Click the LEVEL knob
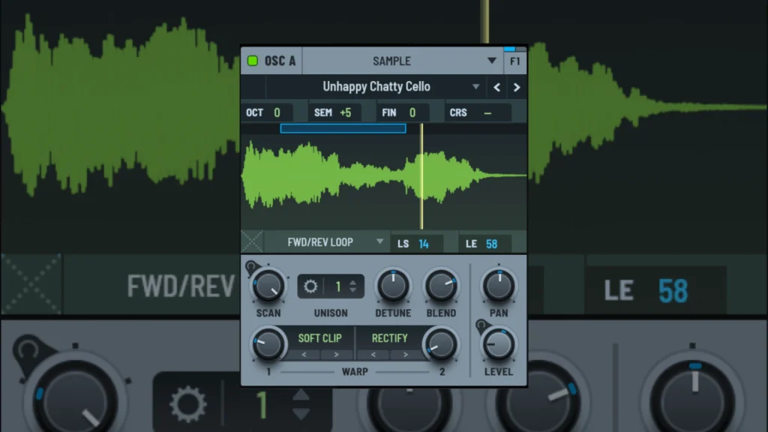The height and width of the screenshot is (432, 768). 498,344
